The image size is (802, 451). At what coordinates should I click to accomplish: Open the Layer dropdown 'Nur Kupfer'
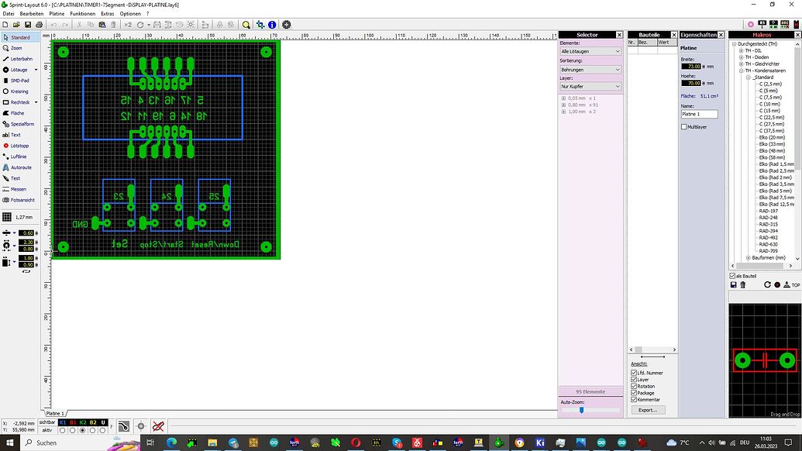(590, 87)
